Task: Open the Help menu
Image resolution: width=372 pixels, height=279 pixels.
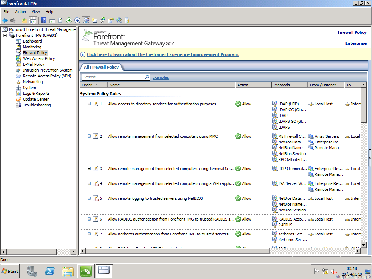Action: coord(49,12)
